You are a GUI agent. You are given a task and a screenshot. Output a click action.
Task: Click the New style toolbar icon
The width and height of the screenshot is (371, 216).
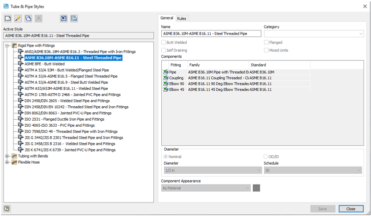coord(8,18)
